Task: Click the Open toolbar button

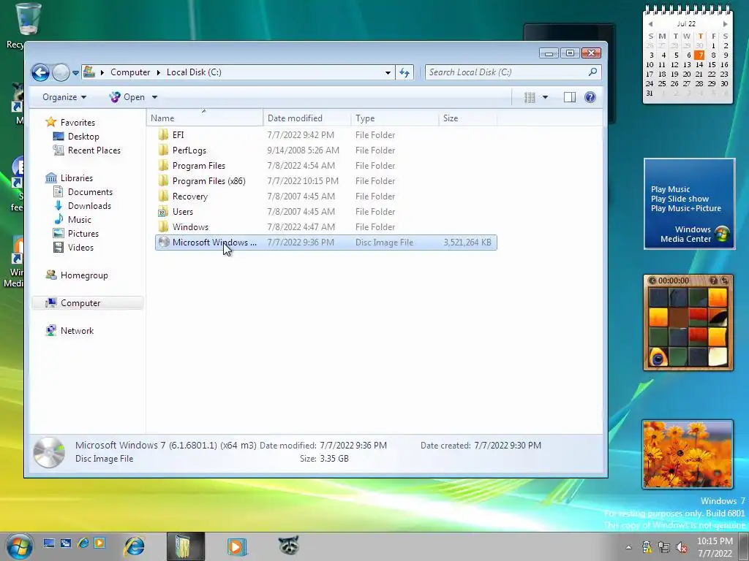Action: 127,97
